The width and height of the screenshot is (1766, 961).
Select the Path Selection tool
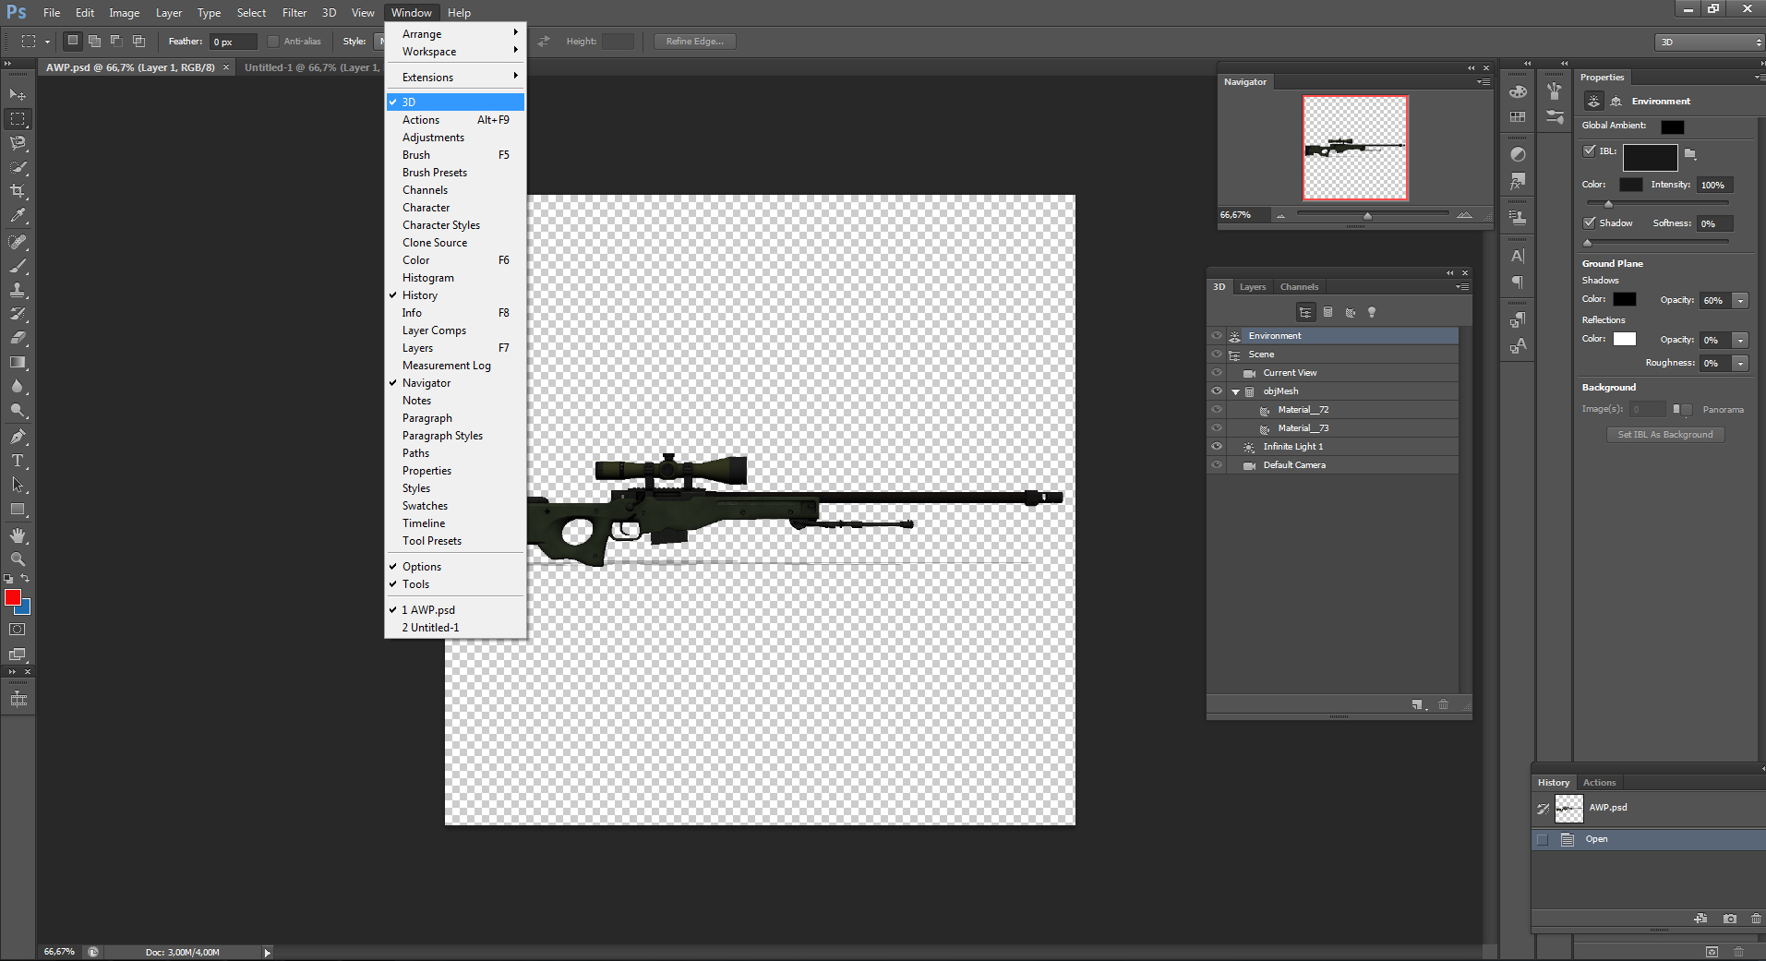tap(18, 485)
